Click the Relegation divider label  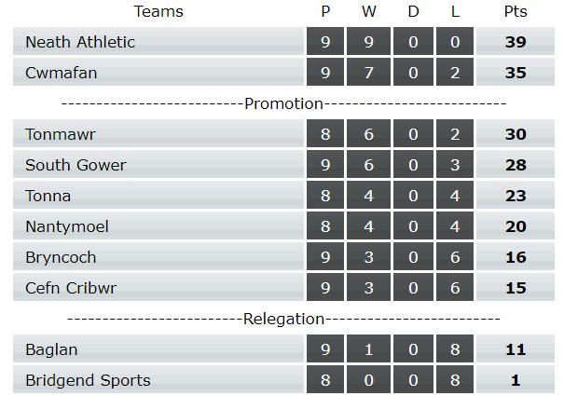click(283, 319)
